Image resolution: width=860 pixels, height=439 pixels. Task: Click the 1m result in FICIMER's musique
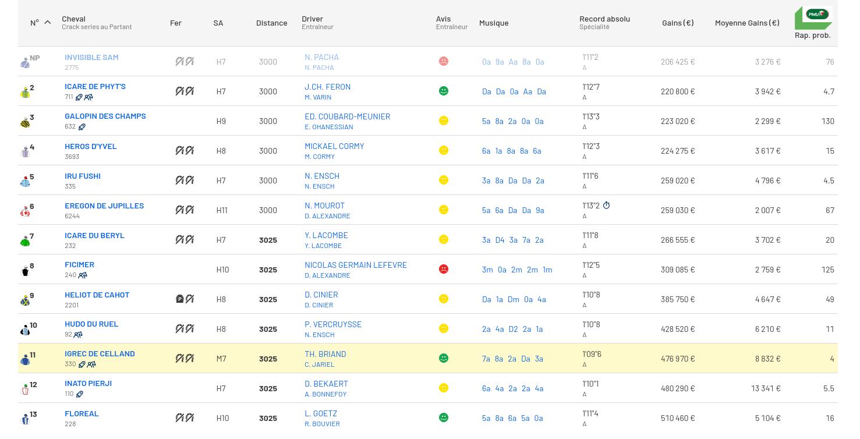pyautogui.click(x=547, y=270)
